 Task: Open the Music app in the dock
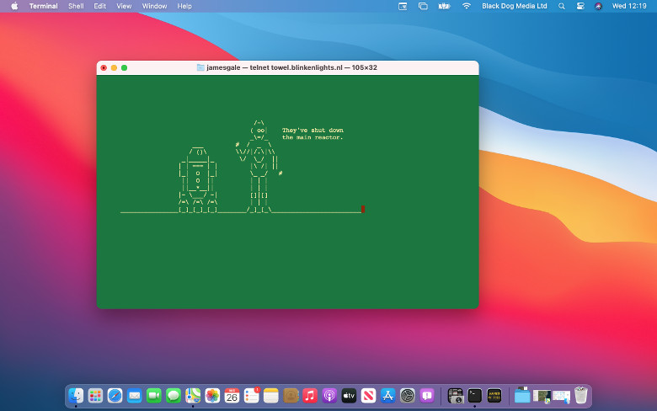point(310,395)
